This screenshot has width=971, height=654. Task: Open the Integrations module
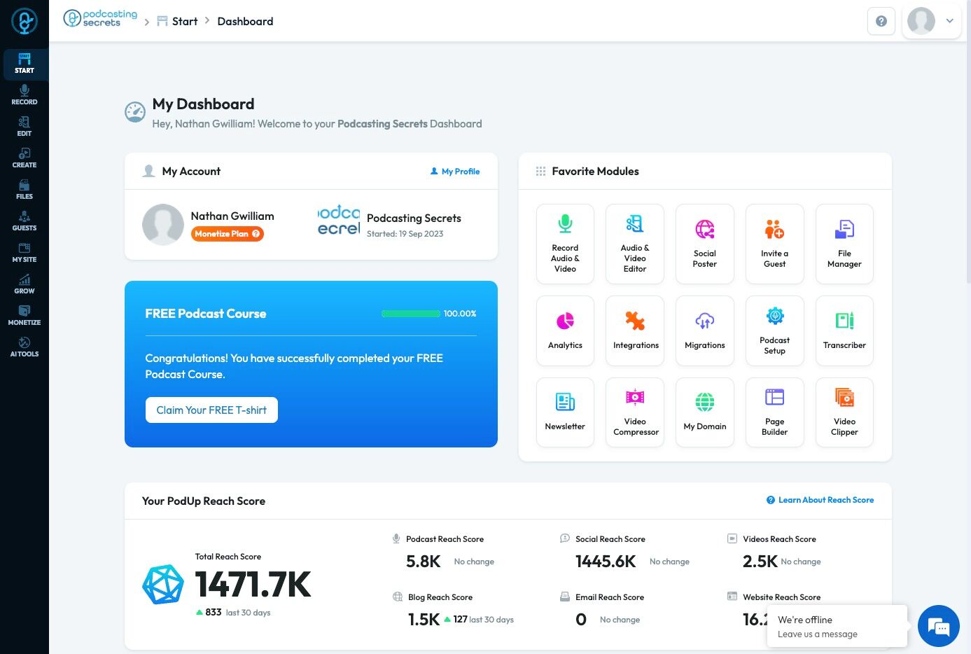pyautogui.click(x=635, y=331)
